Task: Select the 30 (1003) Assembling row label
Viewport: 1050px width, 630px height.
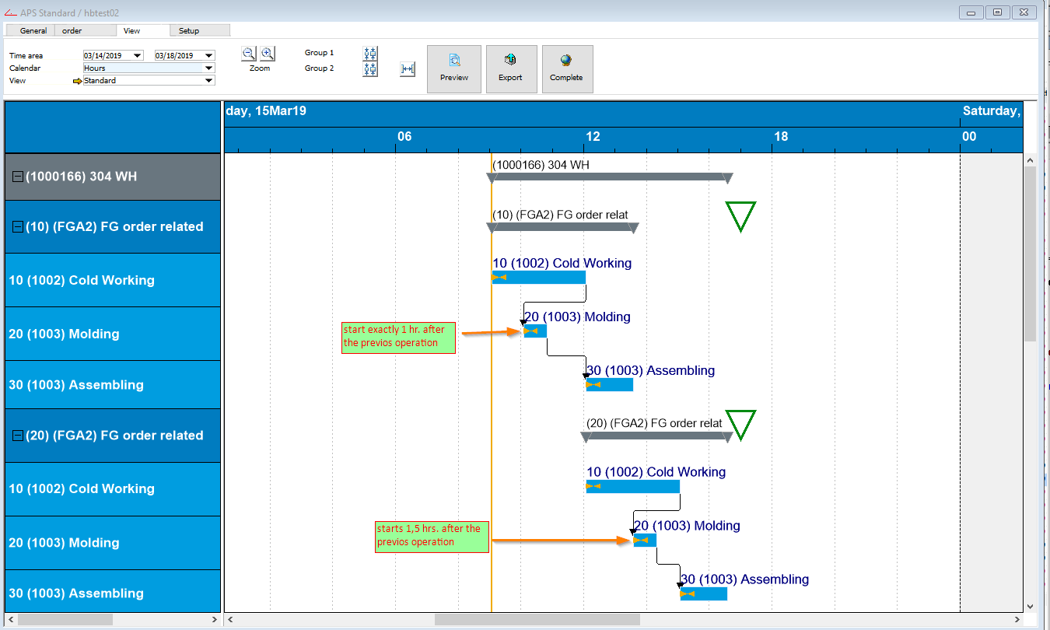Action: pyautogui.click(x=78, y=384)
